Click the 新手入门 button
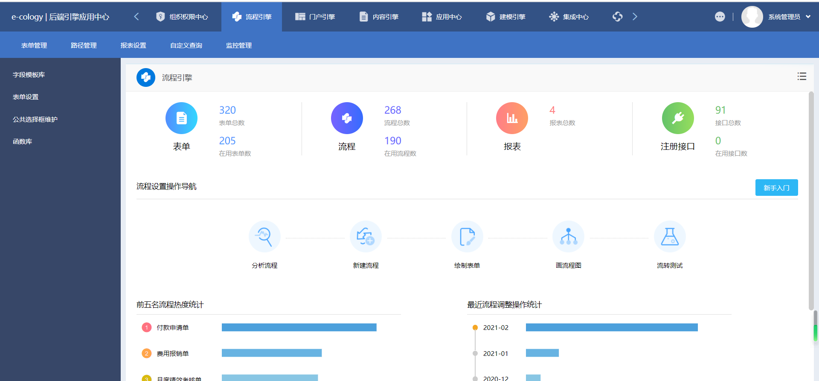This screenshot has width=819, height=381. [776, 188]
